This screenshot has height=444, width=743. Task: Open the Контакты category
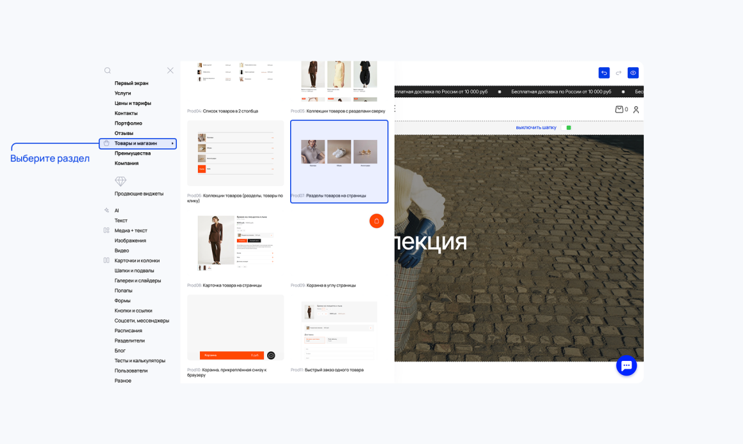point(126,113)
